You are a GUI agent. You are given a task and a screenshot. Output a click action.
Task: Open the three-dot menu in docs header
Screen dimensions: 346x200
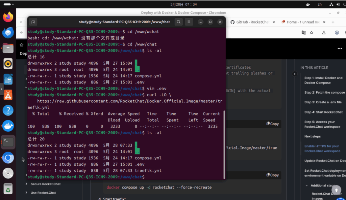[x=340, y=48]
